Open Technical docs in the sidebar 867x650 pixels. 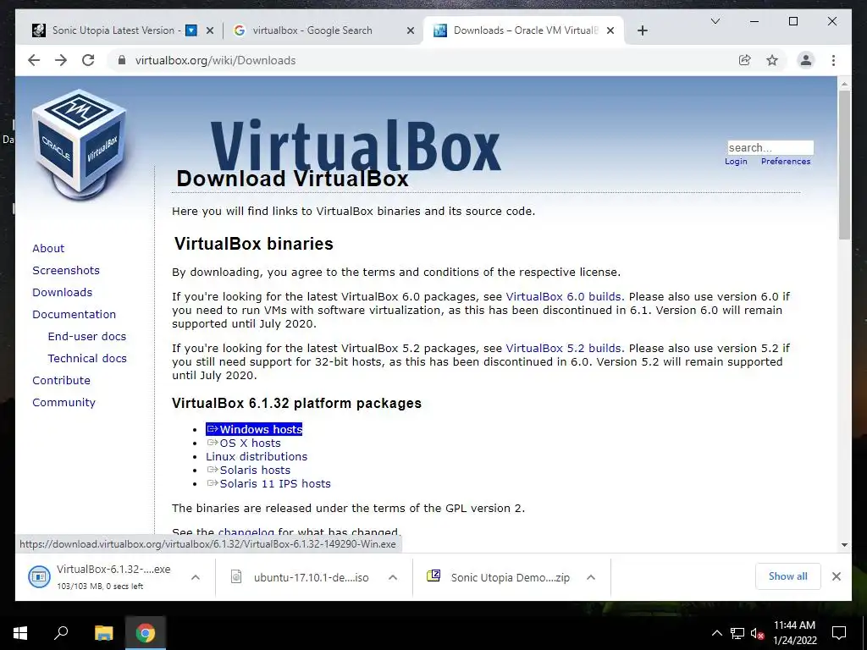point(87,358)
